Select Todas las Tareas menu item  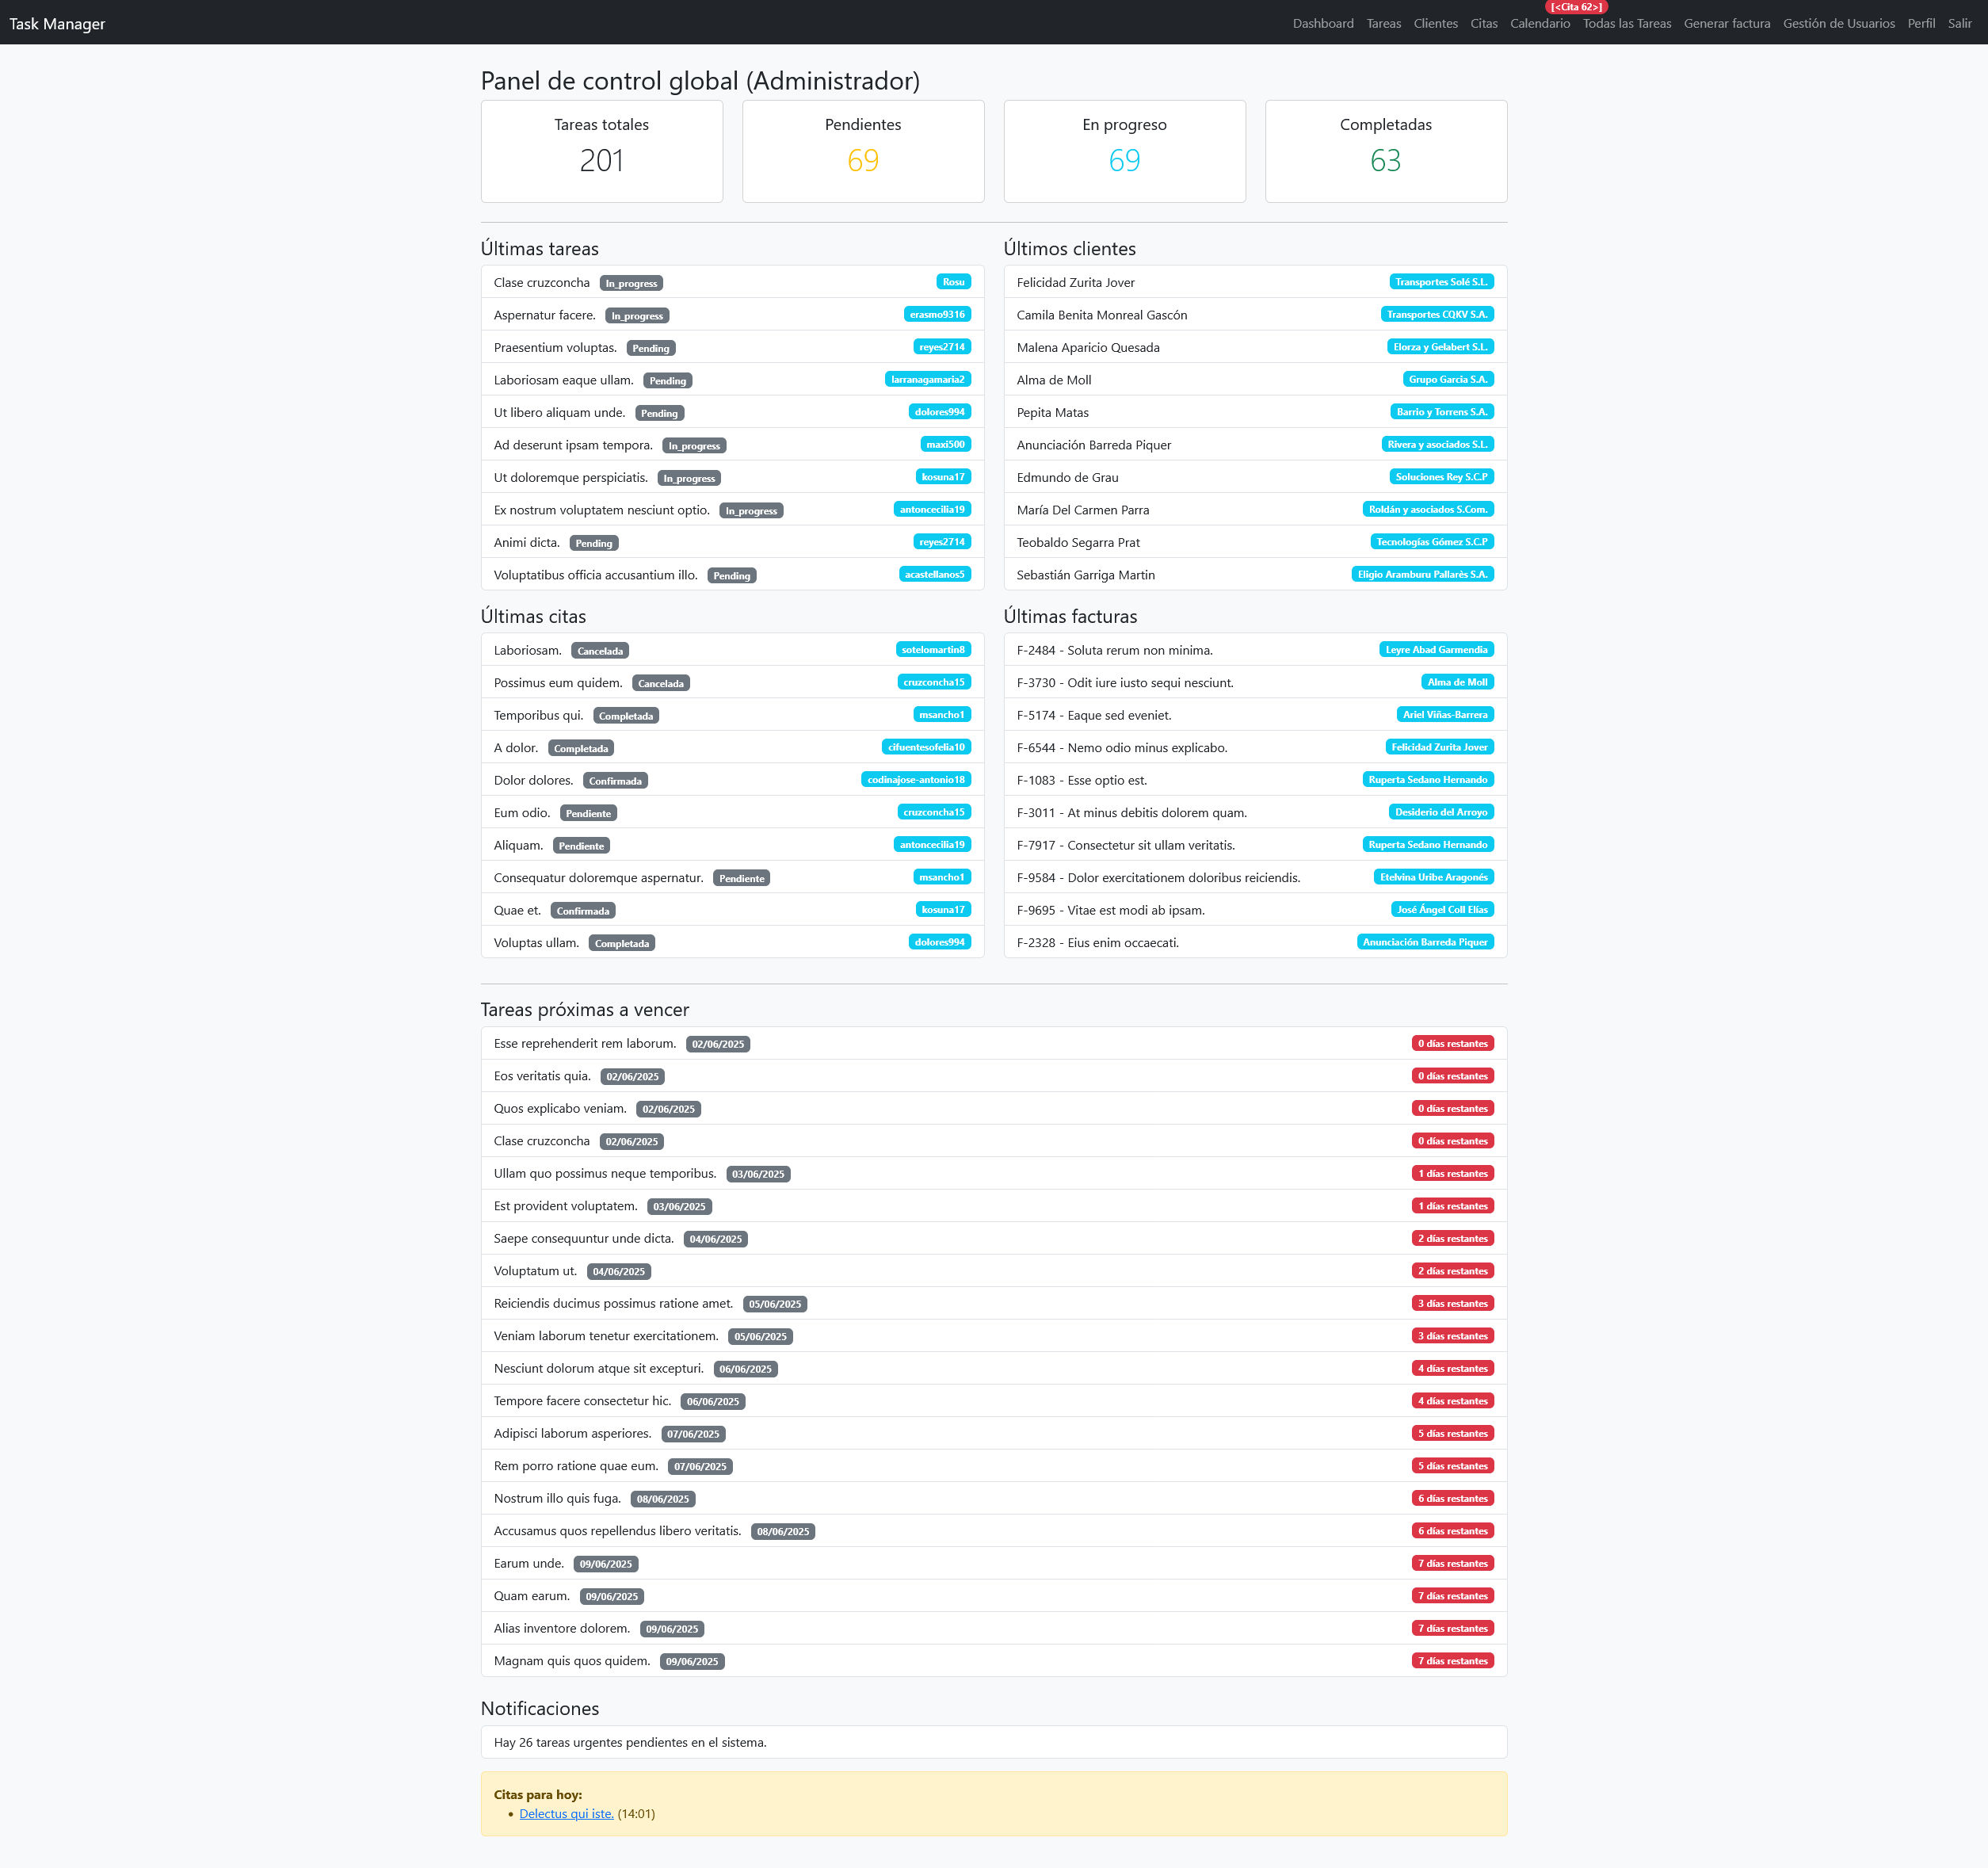tap(1626, 23)
